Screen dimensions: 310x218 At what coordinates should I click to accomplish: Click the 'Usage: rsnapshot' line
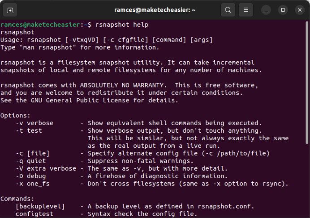tap(106, 40)
